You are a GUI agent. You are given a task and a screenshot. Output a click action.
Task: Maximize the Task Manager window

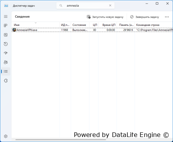pos(157,3)
